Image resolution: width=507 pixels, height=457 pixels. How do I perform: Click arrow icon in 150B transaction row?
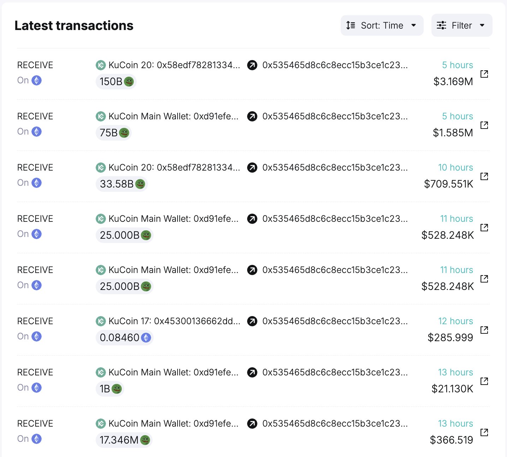(x=252, y=65)
